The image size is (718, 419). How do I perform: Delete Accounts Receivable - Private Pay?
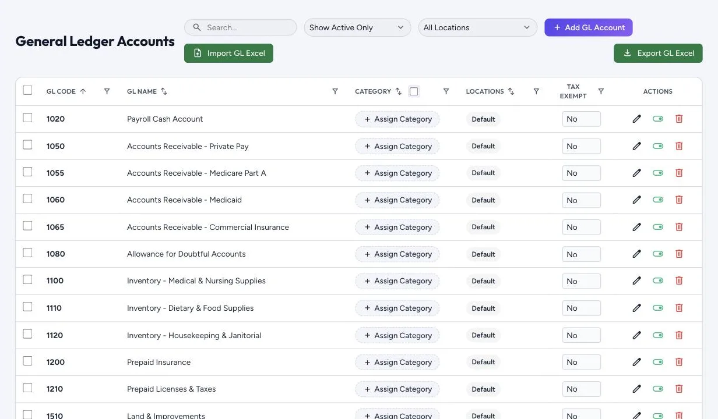[x=679, y=146]
